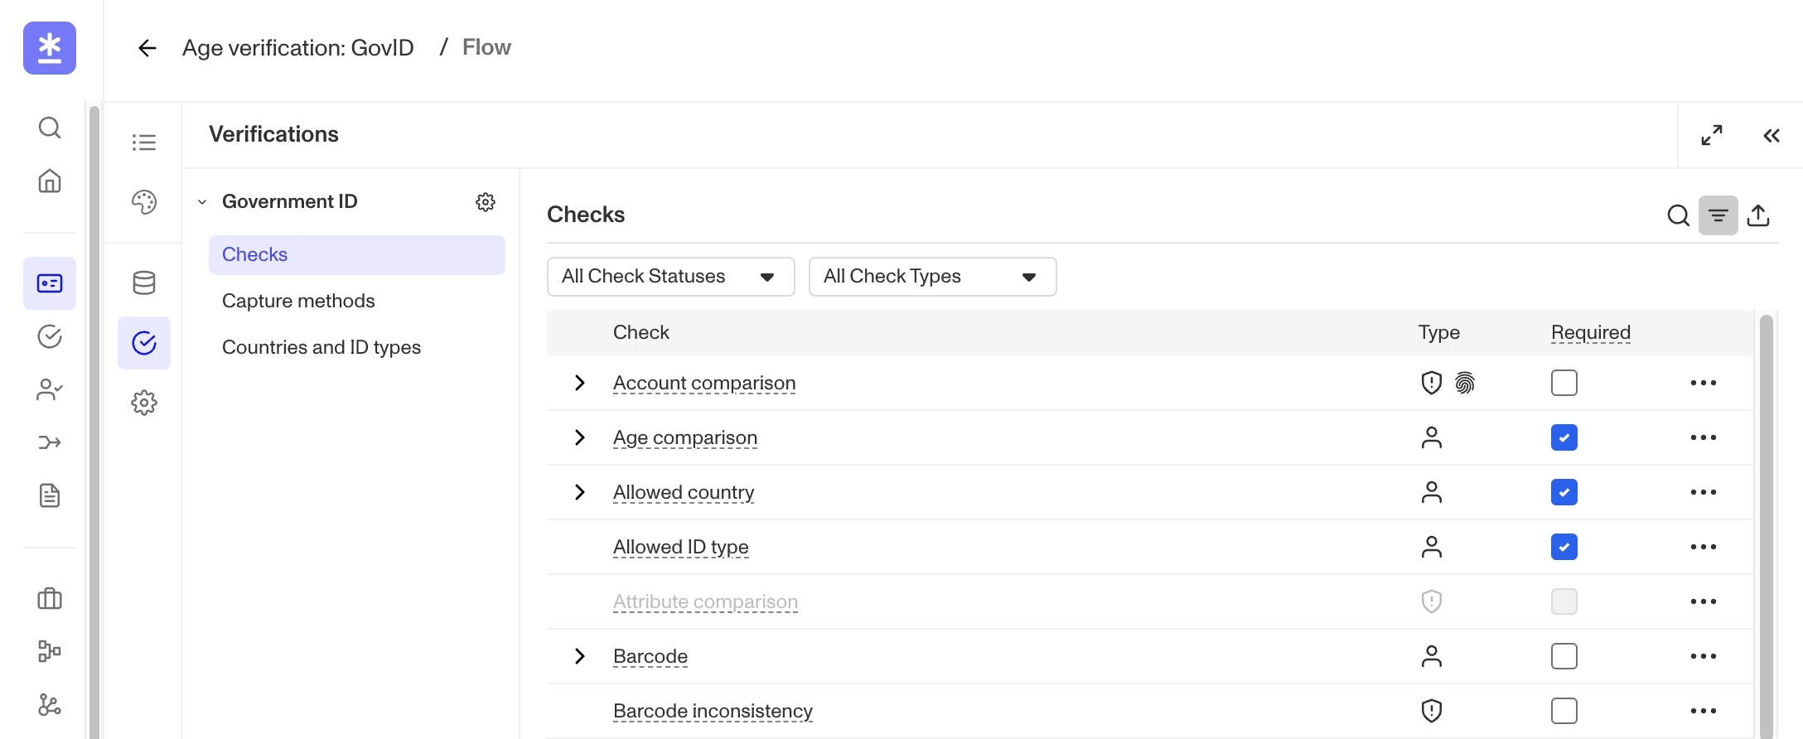Screen dimensions: 1803x739
Task: Expand the Allowed country row
Action: tap(580, 492)
